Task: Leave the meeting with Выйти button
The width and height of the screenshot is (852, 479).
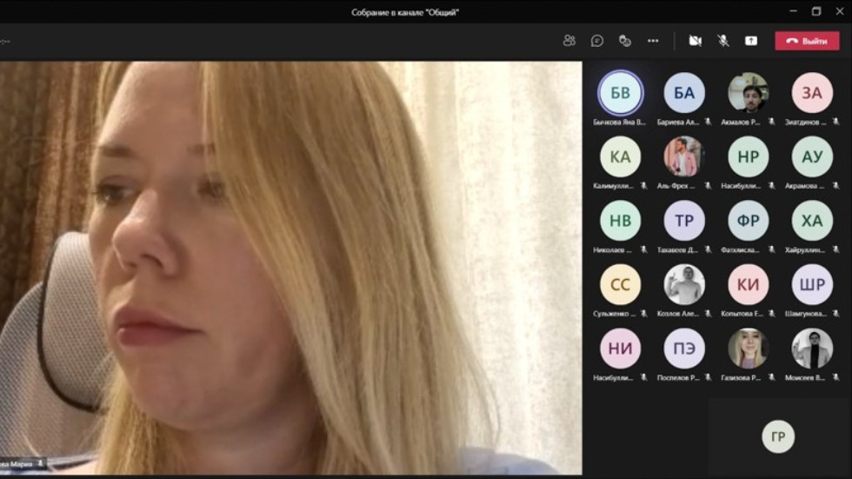Action: click(x=807, y=41)
